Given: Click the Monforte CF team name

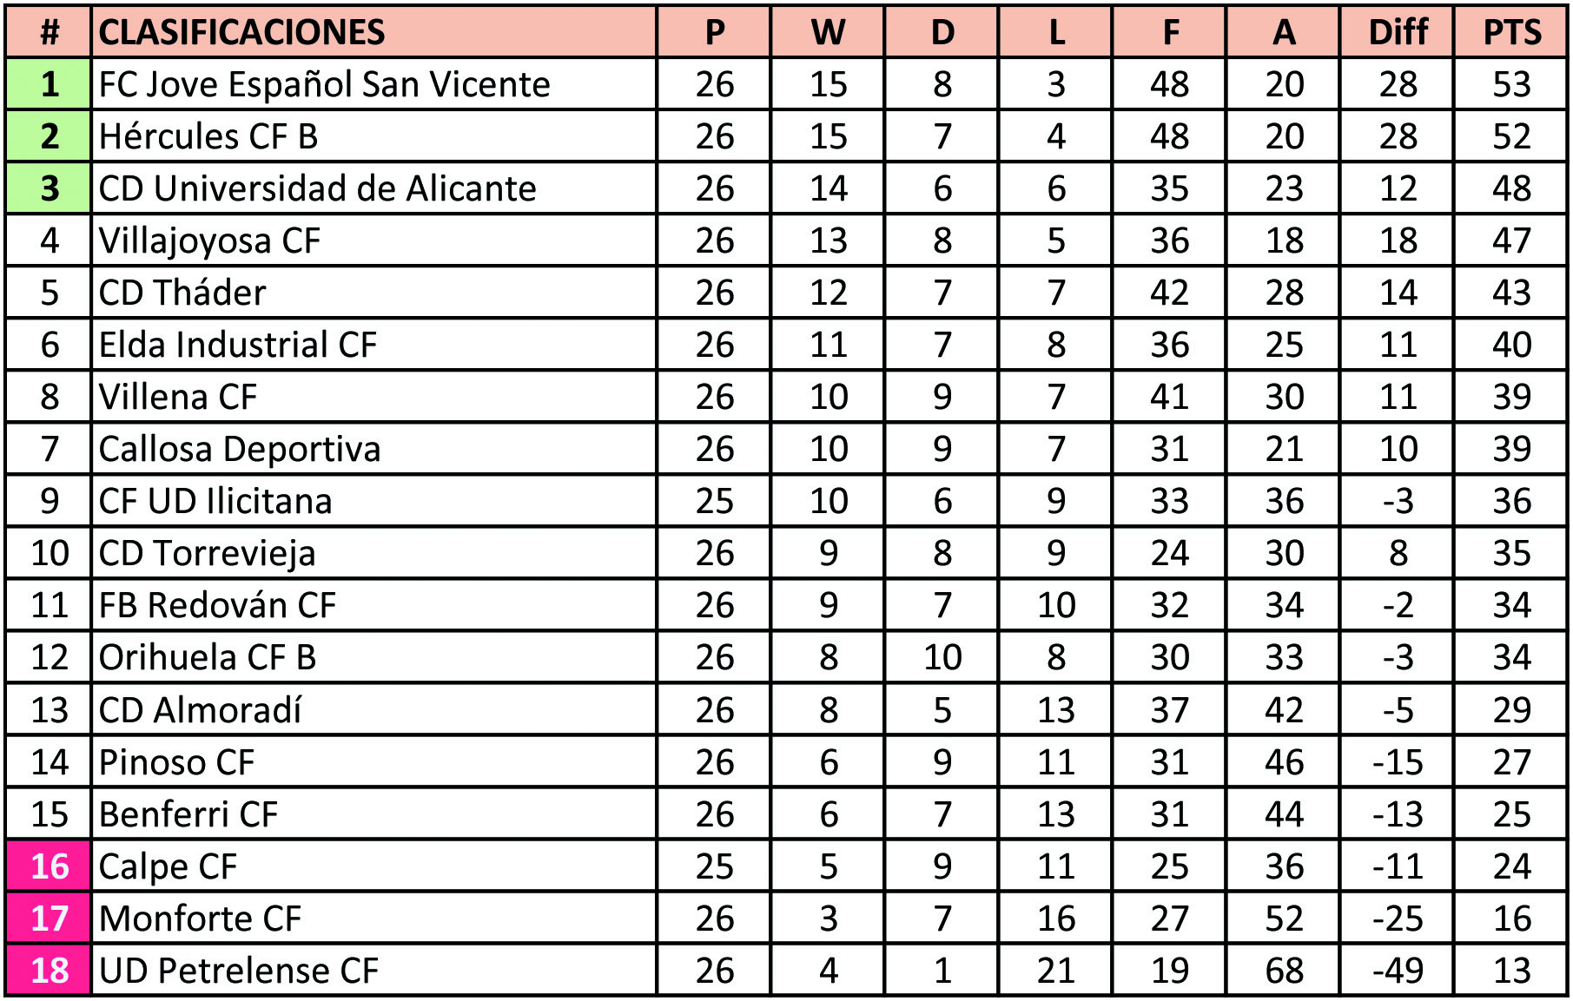Looking at the screenshot, I should (200, 918).
